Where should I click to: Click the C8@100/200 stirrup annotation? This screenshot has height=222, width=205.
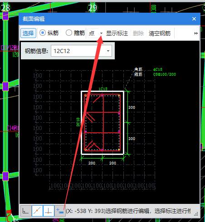click(165, 74)
